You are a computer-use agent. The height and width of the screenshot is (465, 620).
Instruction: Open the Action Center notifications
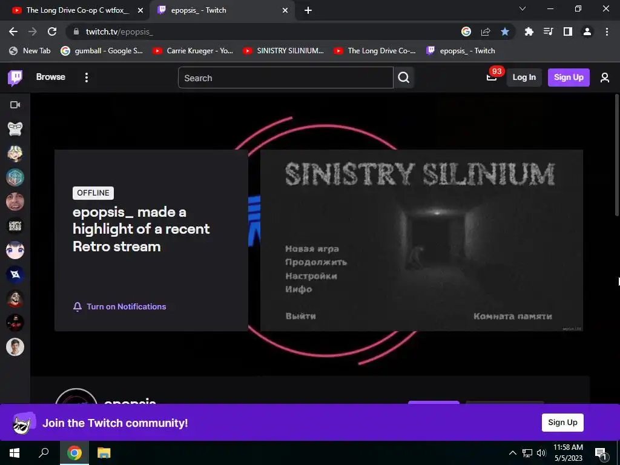(x=601, y=453)
